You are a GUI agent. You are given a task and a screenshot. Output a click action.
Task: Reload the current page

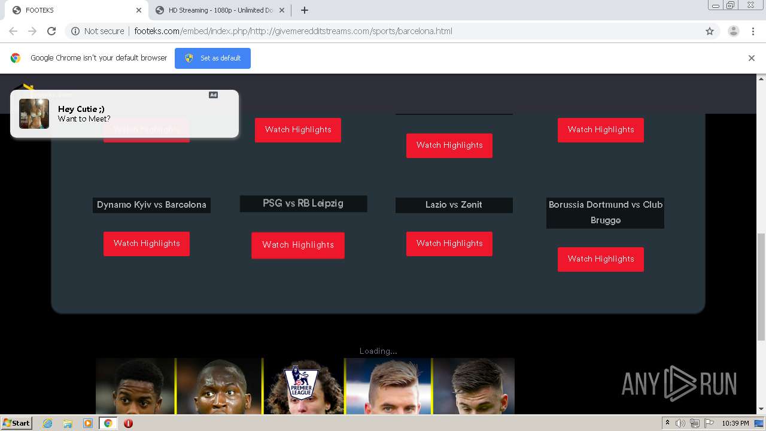point(51,31)
